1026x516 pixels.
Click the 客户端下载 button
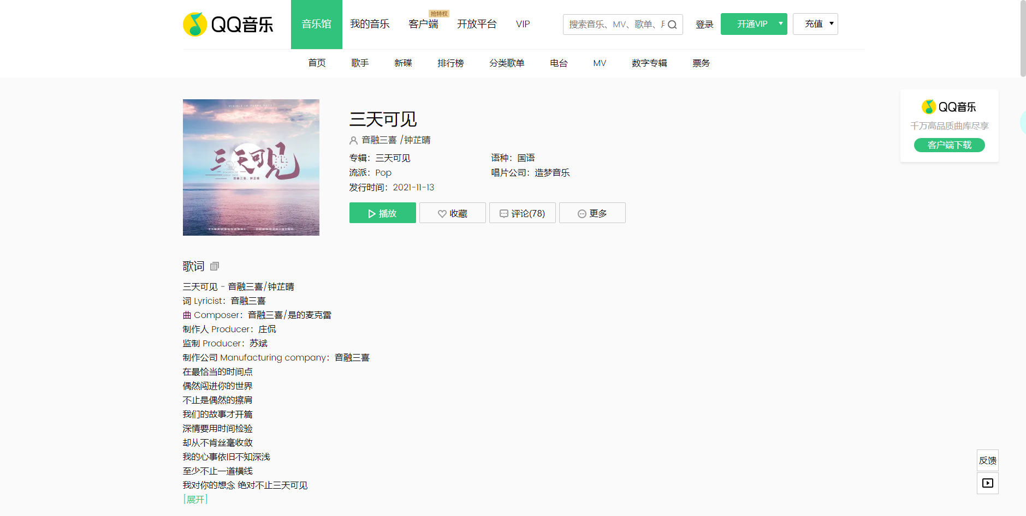pyautogui.click(x=949, y=145)
